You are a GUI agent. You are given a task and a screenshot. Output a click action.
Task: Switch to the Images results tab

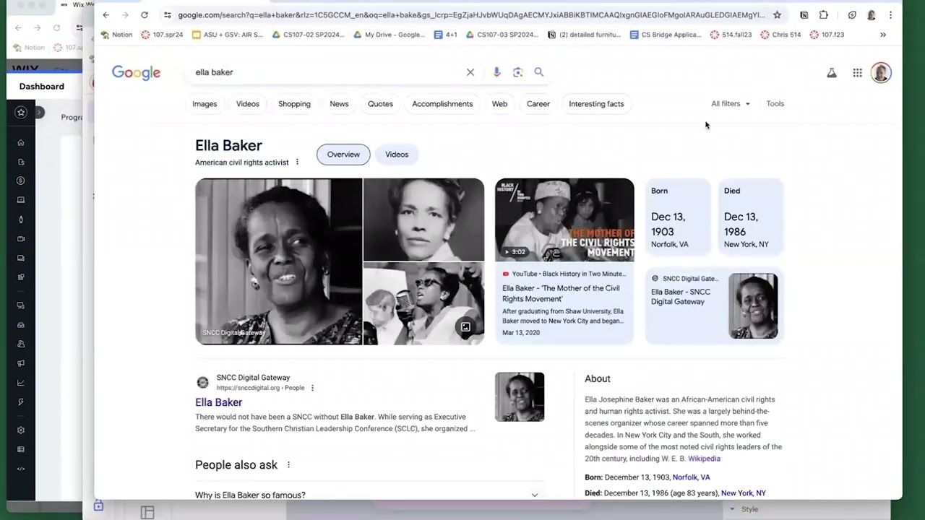205,104
